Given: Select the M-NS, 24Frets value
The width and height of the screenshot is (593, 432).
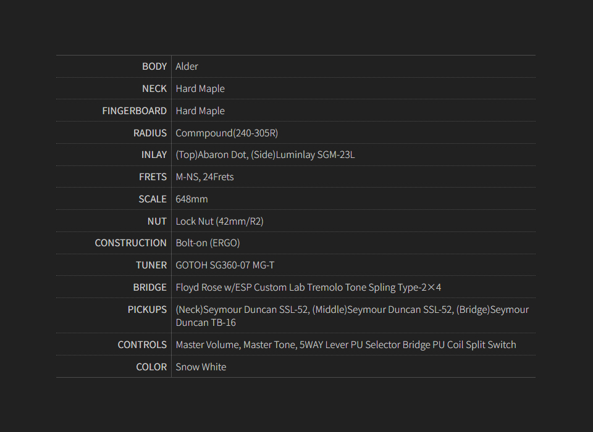Looking at the screenshot, I should point(204,177).
